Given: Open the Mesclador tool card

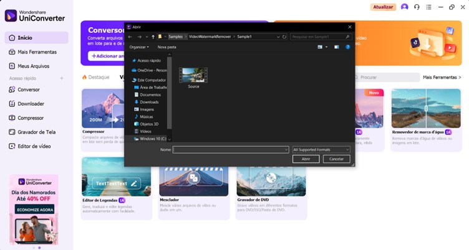Looking at the screenshot, I should pyautogui.click(x=193, y=192).
